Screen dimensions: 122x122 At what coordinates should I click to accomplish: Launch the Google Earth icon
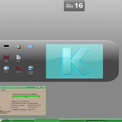[30, 70]
